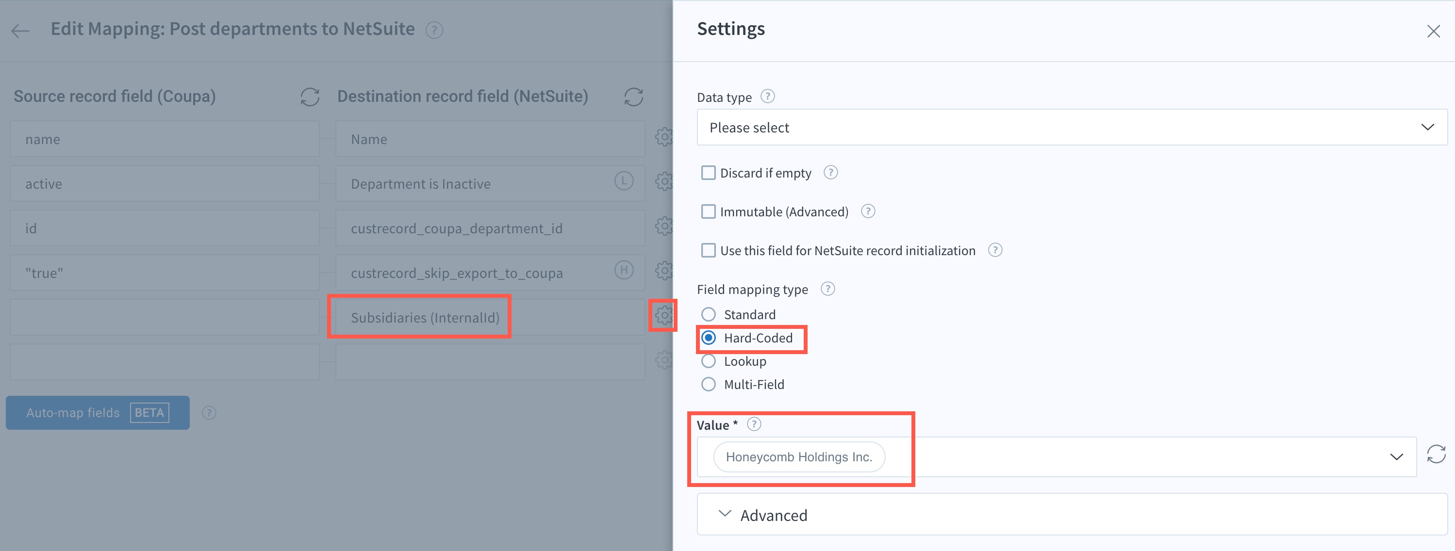
Task: Open help icon beside Data type label
Action: pos(767,97)
